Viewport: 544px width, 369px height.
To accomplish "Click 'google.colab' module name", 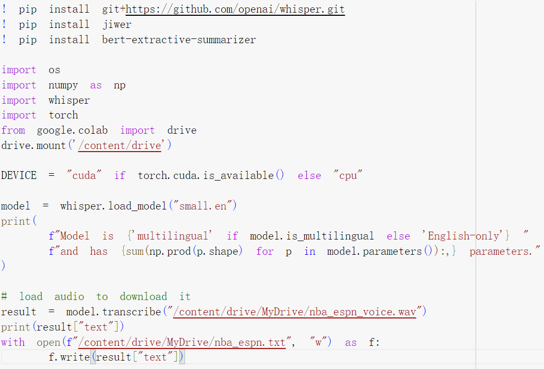I will (72, 130).
